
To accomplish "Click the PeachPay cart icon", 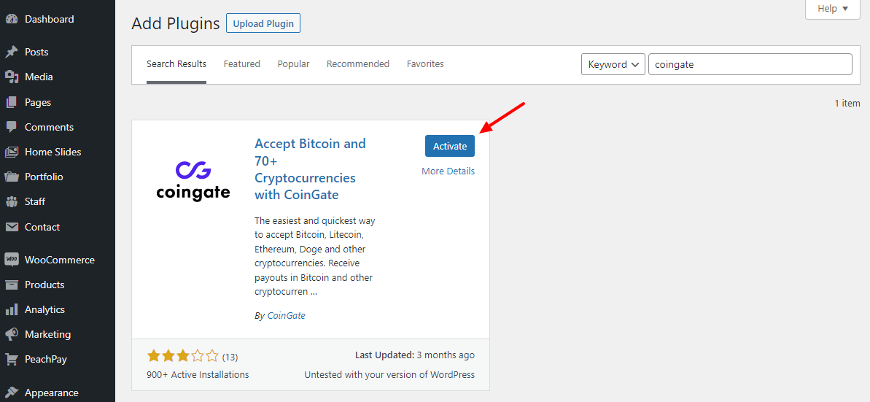I will [12, 359].
